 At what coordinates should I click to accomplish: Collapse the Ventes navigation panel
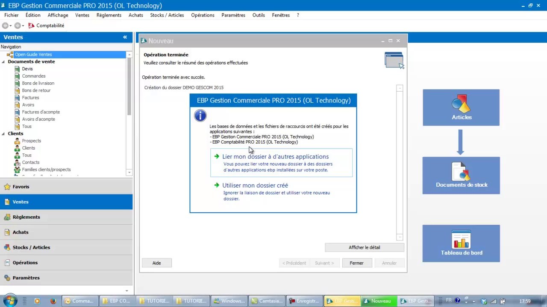click(x=125, y=37)
